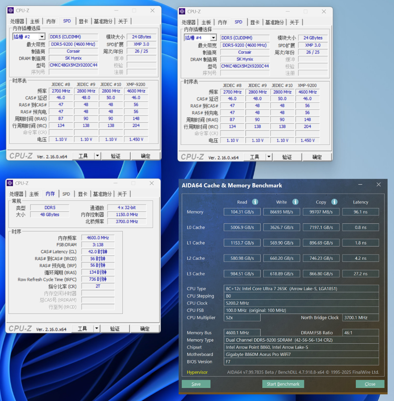The height and width of the screenshot is (401, 394).
Task: Switch to 主板 tab in slot #2 window
Action: coord(35,21)
